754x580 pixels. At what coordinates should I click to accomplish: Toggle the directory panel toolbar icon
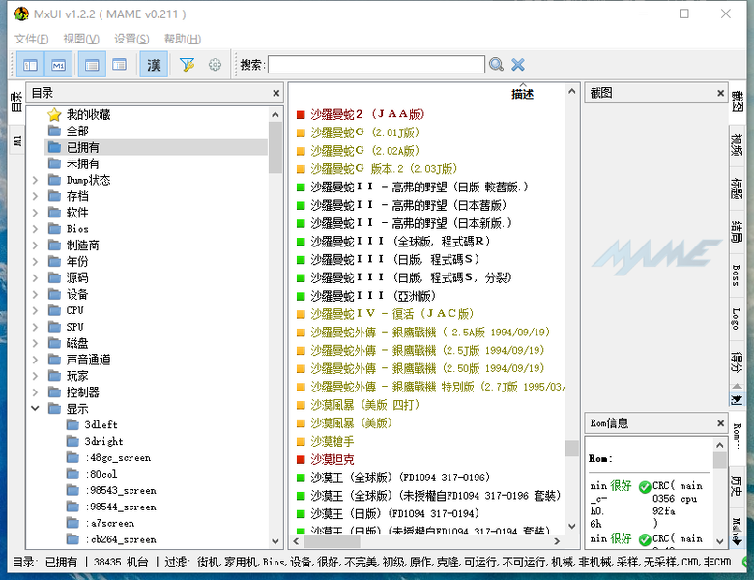point(30,65)
